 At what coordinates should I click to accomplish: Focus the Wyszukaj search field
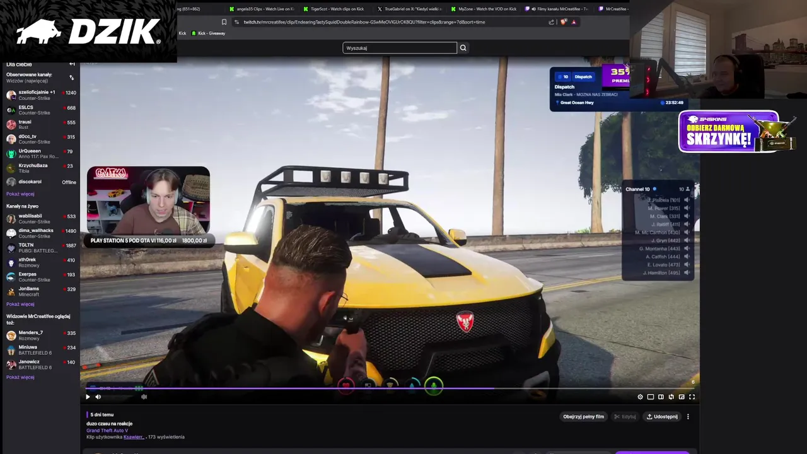click(x=400, y=48)
